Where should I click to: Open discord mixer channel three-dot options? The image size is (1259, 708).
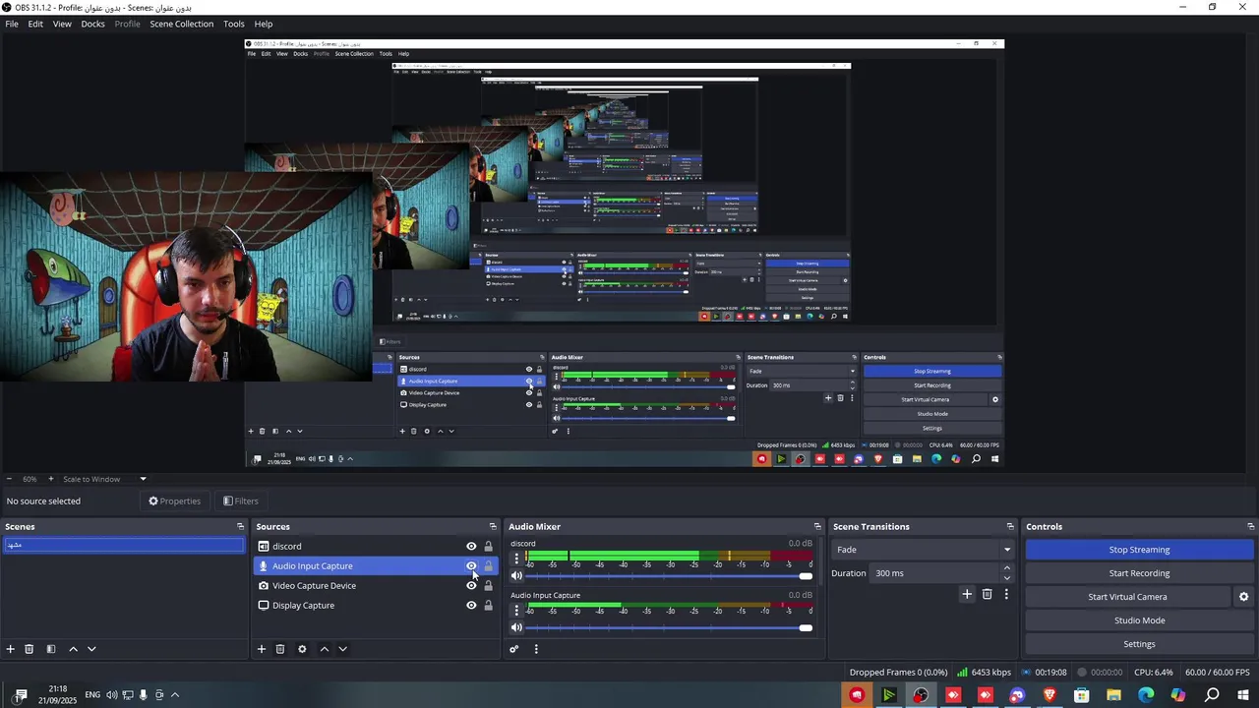pyautogui.click(x=516, y=559)
